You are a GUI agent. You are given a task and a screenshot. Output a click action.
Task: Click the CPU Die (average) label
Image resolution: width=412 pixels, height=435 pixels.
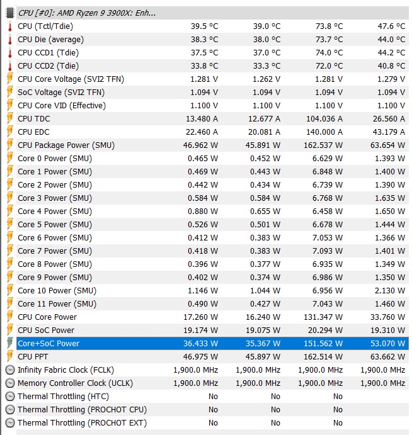pos(50,40)
